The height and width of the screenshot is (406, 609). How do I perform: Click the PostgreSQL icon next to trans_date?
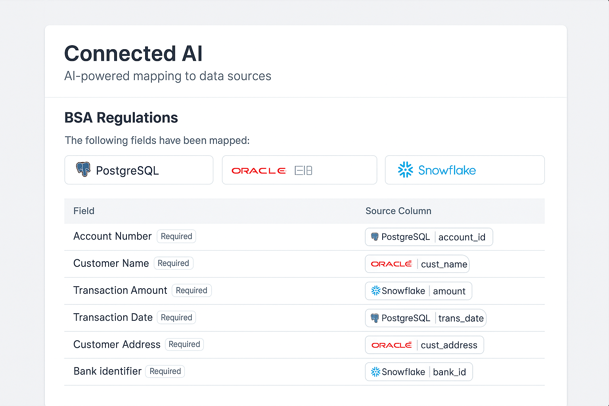point(374,318)
